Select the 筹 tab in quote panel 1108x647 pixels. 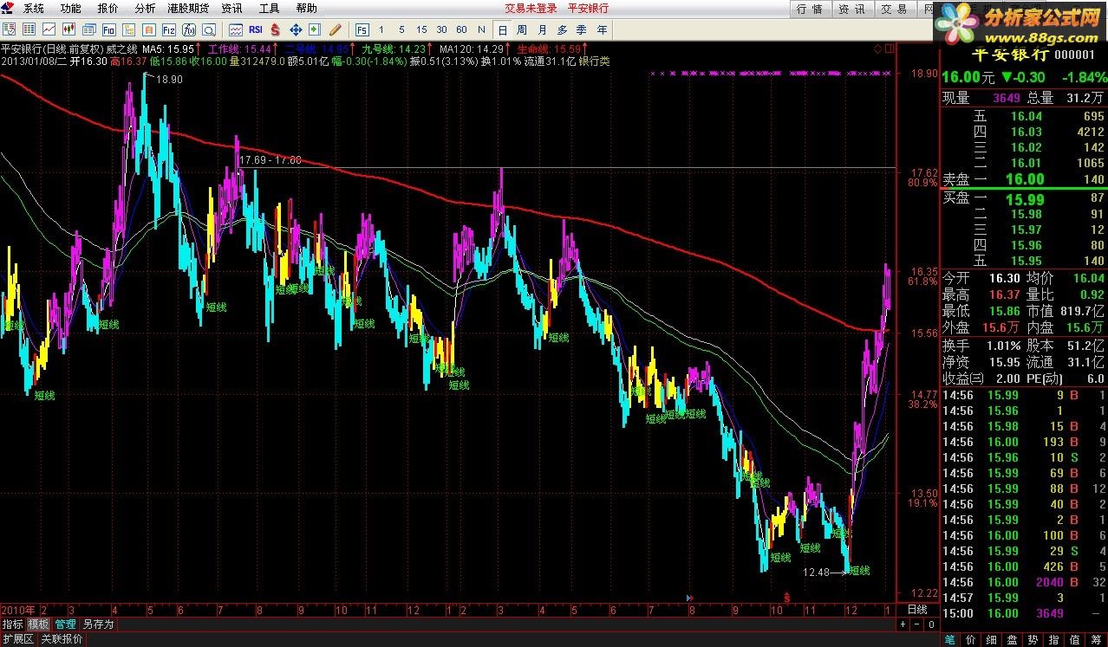click(1096, 639)
